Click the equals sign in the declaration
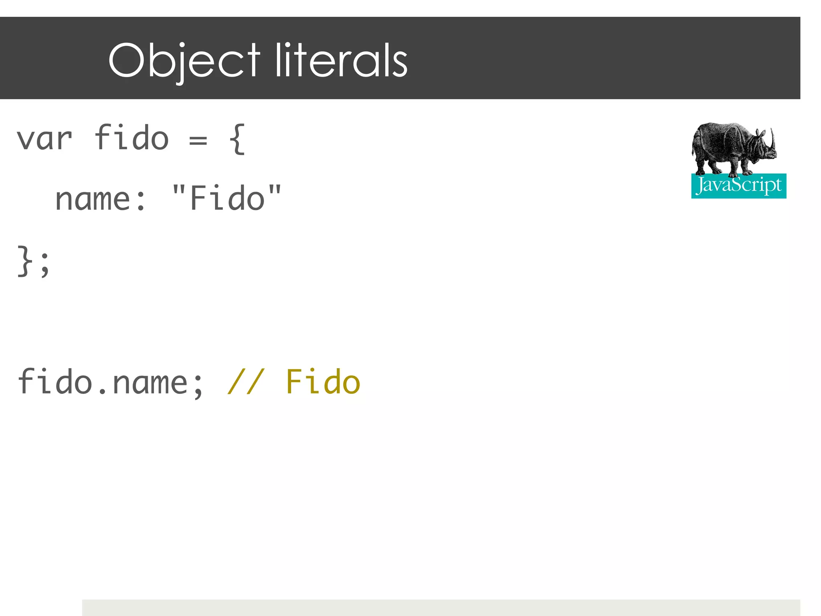 coord(198,141)
